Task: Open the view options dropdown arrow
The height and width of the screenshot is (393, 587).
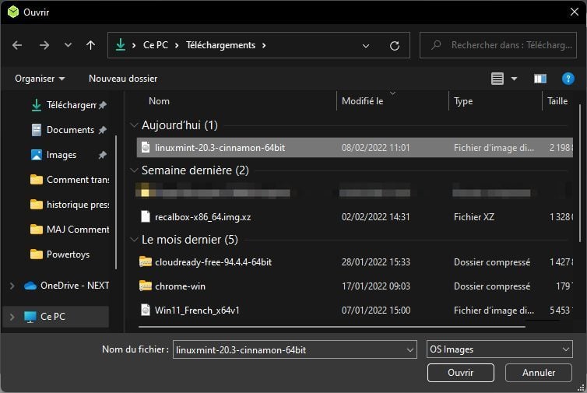Action: (x=514, y=79)
